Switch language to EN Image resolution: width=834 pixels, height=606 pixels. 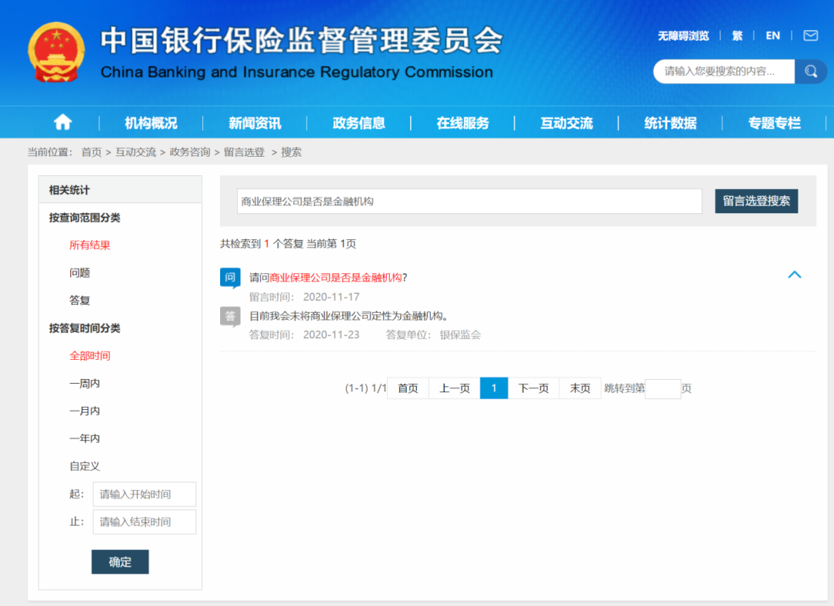[772, 36]
